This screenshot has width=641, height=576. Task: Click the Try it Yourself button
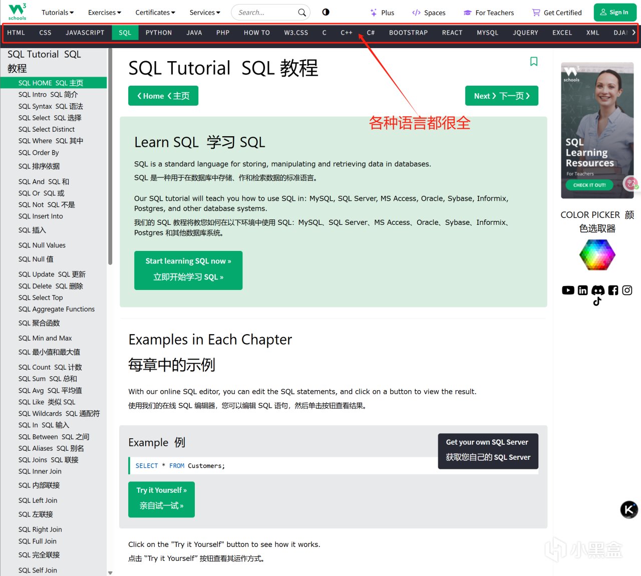[161, 499]
